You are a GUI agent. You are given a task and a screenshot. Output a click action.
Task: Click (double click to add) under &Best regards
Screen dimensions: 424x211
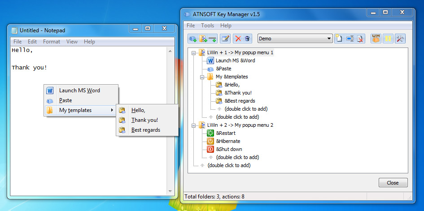pos(246,109)
